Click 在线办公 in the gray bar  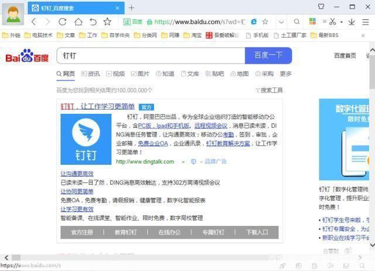169,232
